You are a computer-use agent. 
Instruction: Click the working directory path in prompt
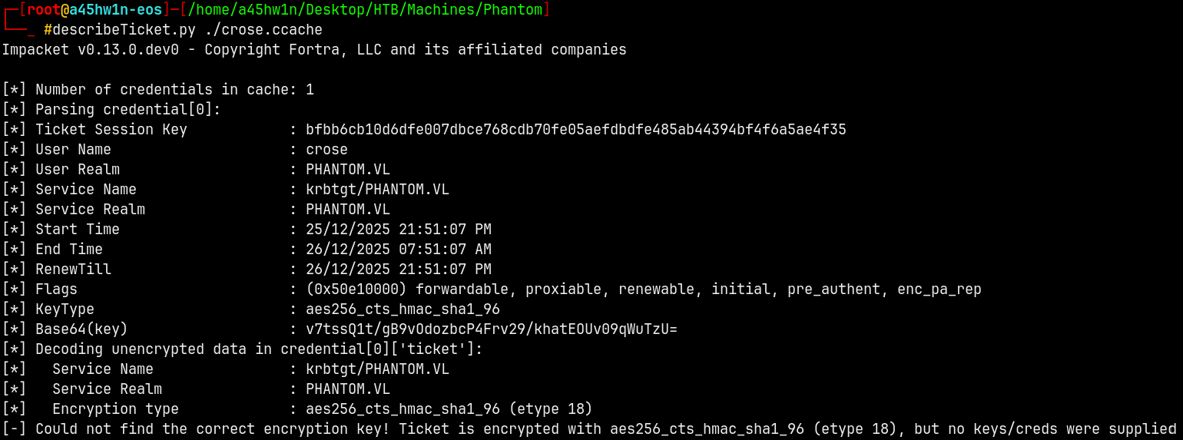point(365,10)
